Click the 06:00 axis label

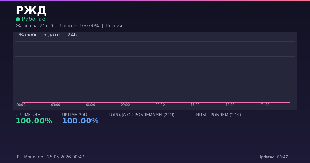tap(90, 105)
